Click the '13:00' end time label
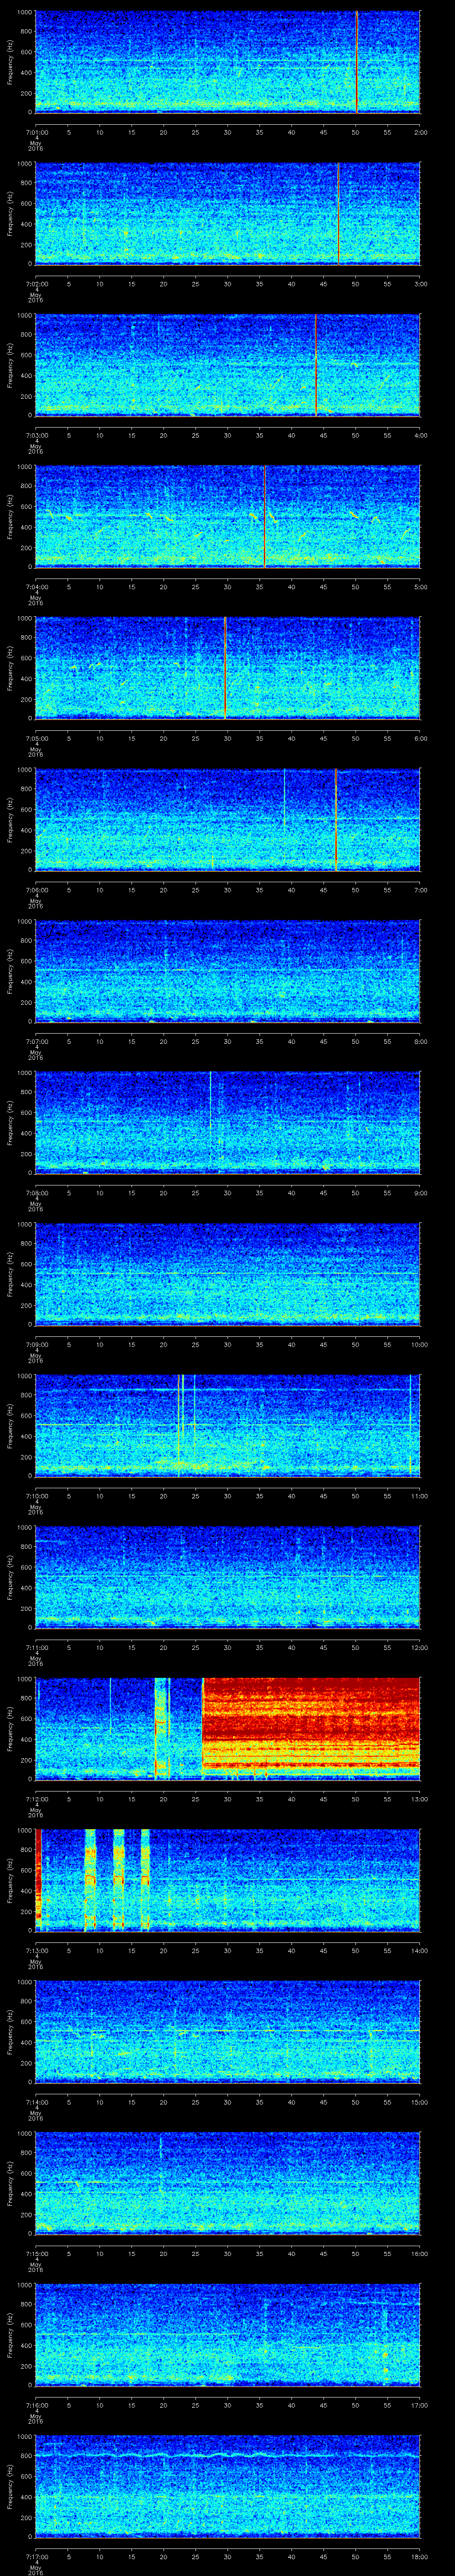 (419, 1798)
